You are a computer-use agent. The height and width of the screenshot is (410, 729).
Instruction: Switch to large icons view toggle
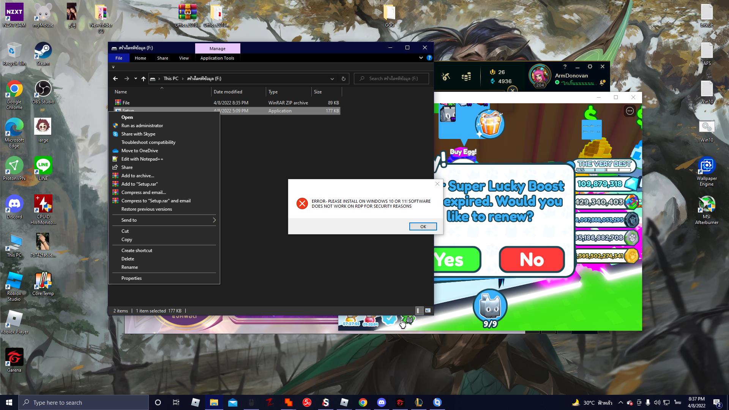point(428,311)
